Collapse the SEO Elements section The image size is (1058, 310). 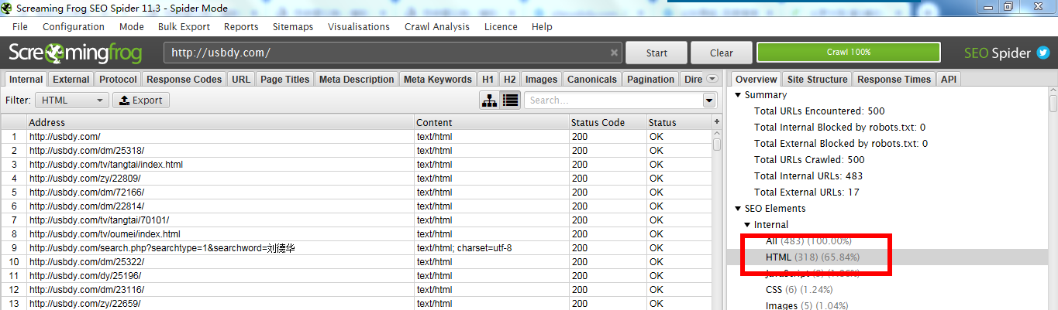tap(738, 209)
